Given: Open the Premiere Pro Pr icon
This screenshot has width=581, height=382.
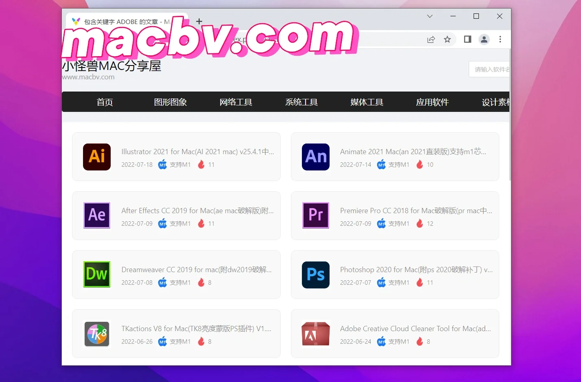Looking at the screenshot, I should 316,215.
